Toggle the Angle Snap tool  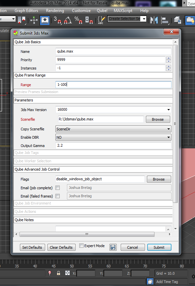[x=68, y=20]
